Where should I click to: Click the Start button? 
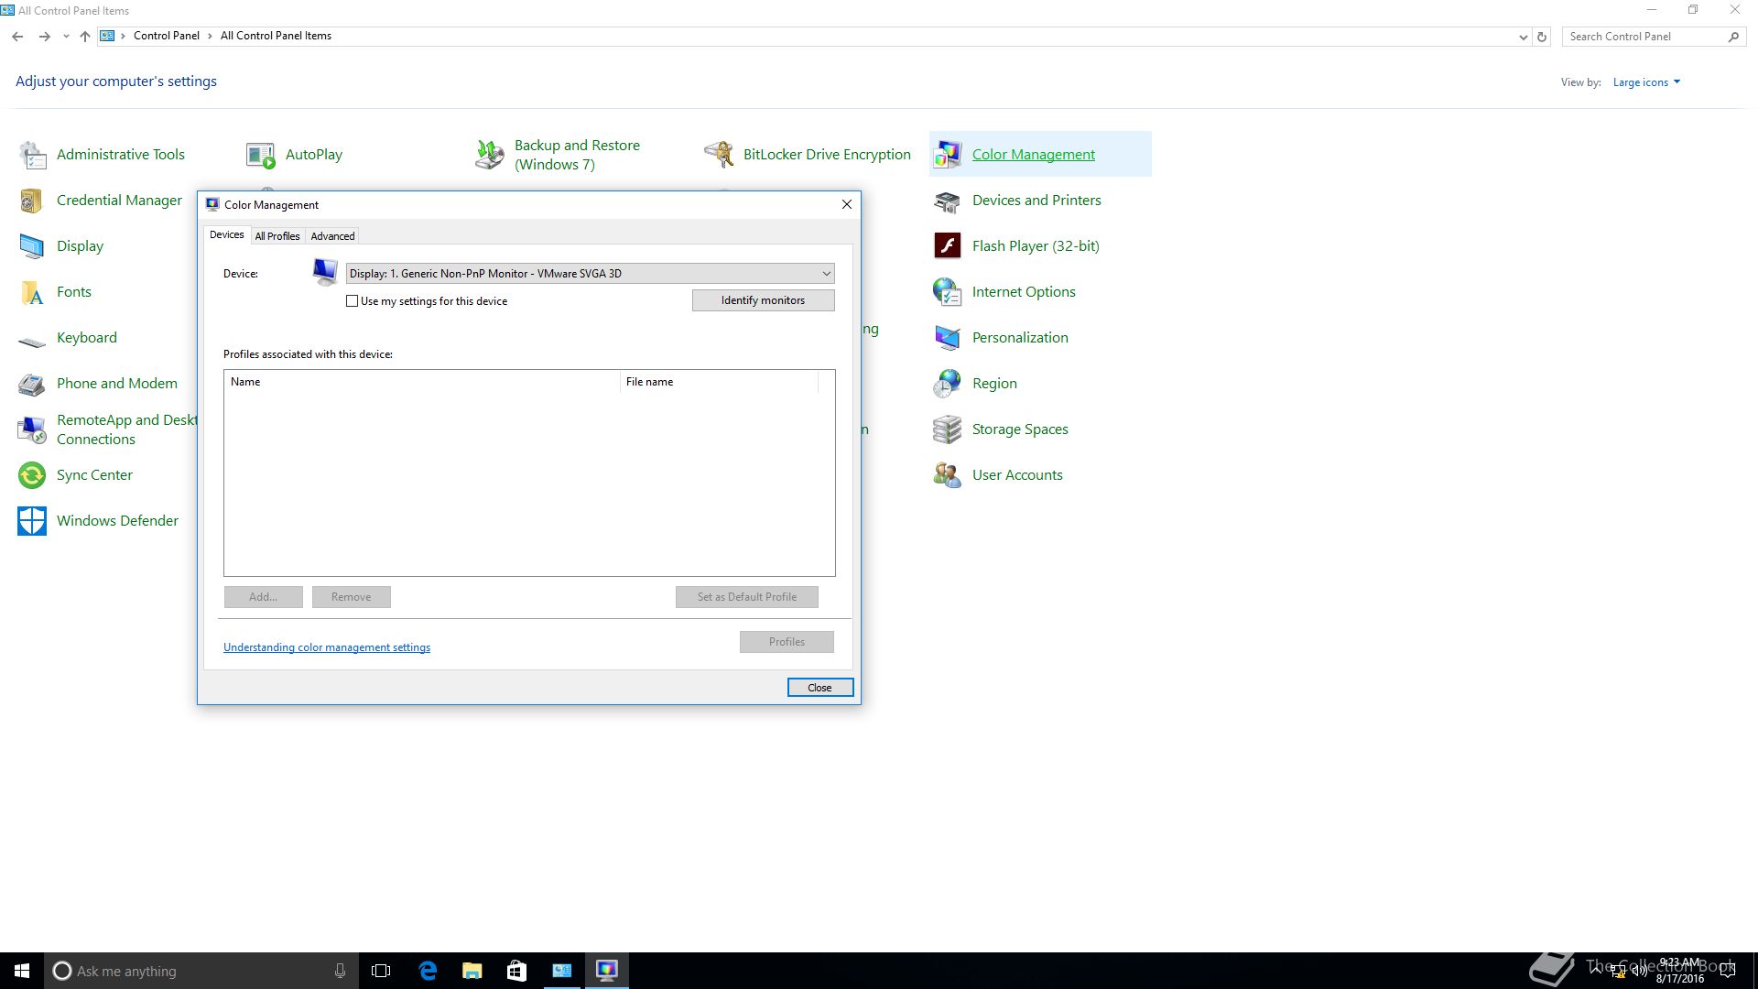[22, 971]
